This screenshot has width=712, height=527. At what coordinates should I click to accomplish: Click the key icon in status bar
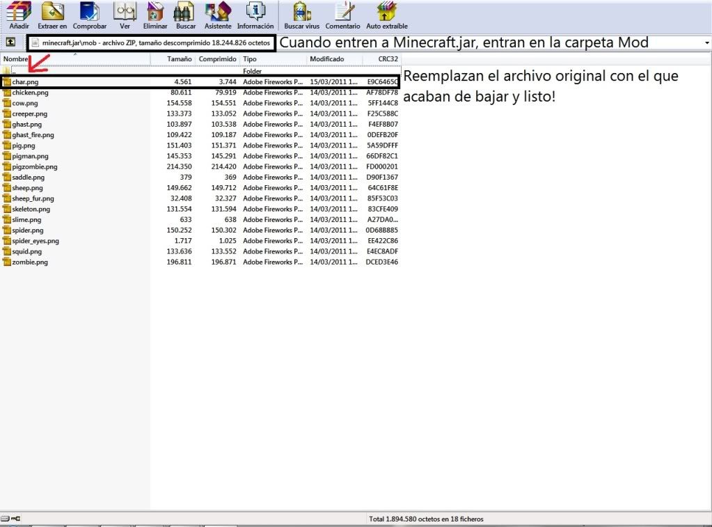(16, 519)
